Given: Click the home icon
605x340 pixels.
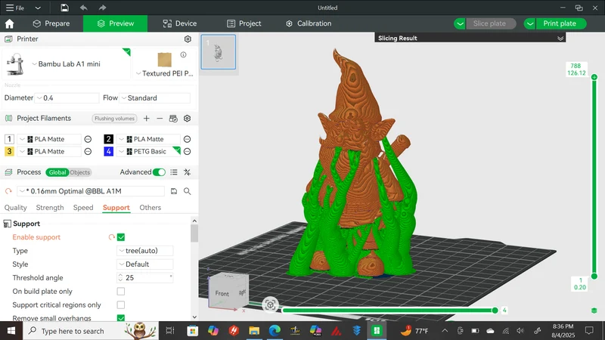Looking at the screenshot, I should click(10, 23).
